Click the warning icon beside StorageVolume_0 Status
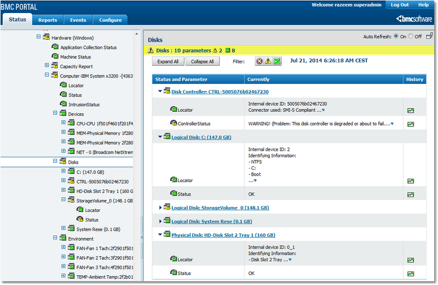 [x=80, y=219]
